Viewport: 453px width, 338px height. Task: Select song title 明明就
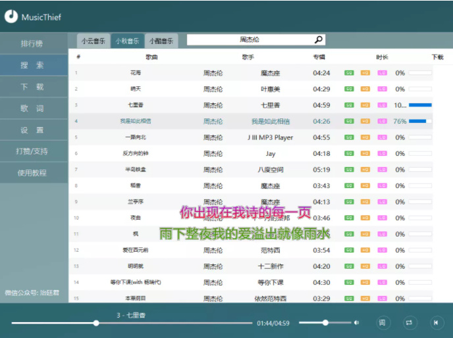[x=136, y=266]
